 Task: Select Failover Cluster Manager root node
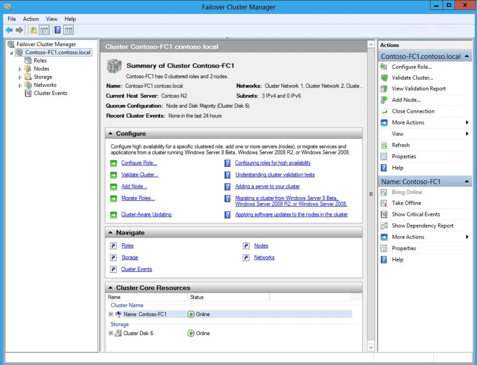pyautogui.click(x=46, y=44)
